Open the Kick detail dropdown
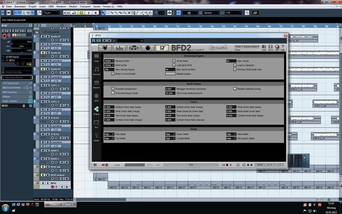Viewport: 342px width, 214px height. 109,134
